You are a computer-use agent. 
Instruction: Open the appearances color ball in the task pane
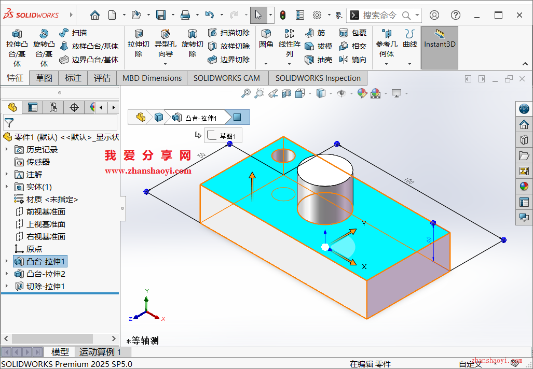click(524, 186)
